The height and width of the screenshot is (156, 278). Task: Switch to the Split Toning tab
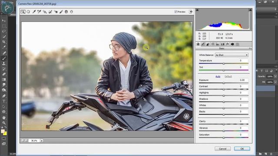click(x=218, y=44)
